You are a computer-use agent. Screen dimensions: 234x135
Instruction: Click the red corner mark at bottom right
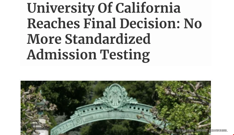[x=233, y=134]
